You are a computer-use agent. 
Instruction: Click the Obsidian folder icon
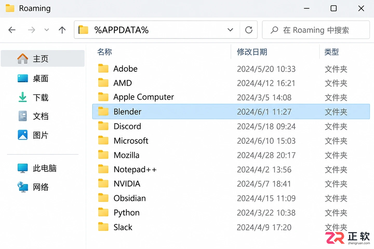pos(103,198)
